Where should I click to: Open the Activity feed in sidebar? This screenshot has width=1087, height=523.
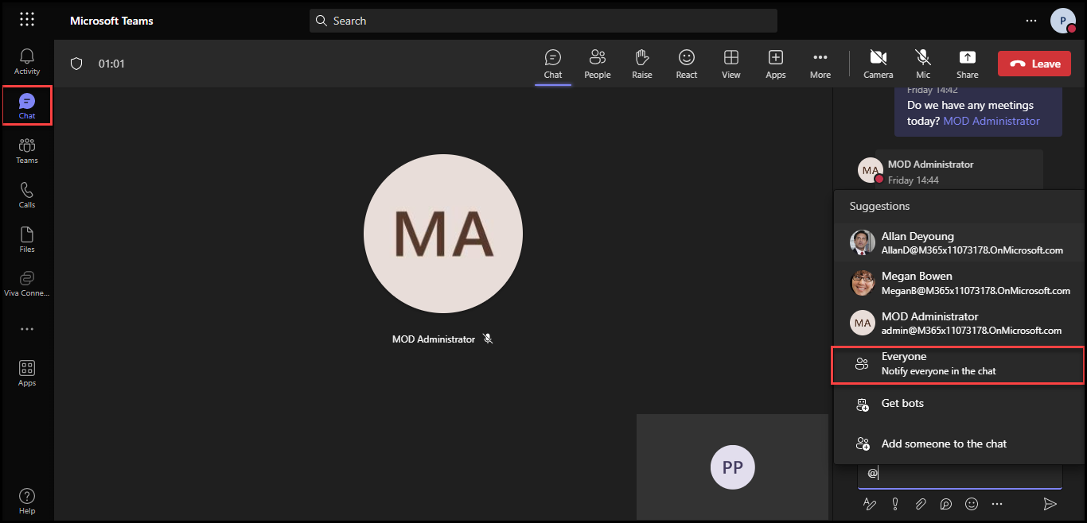(x=27, y=61)
